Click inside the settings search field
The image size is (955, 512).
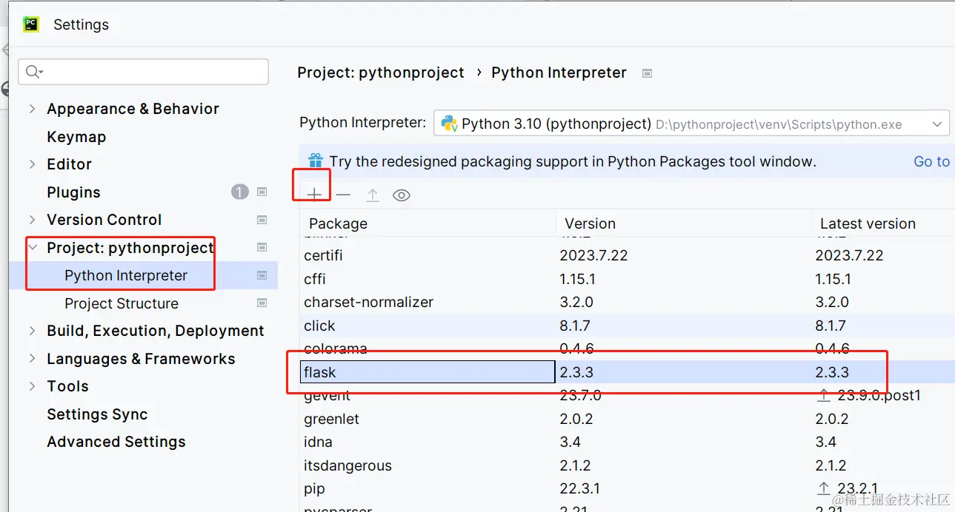click(144, 72)
